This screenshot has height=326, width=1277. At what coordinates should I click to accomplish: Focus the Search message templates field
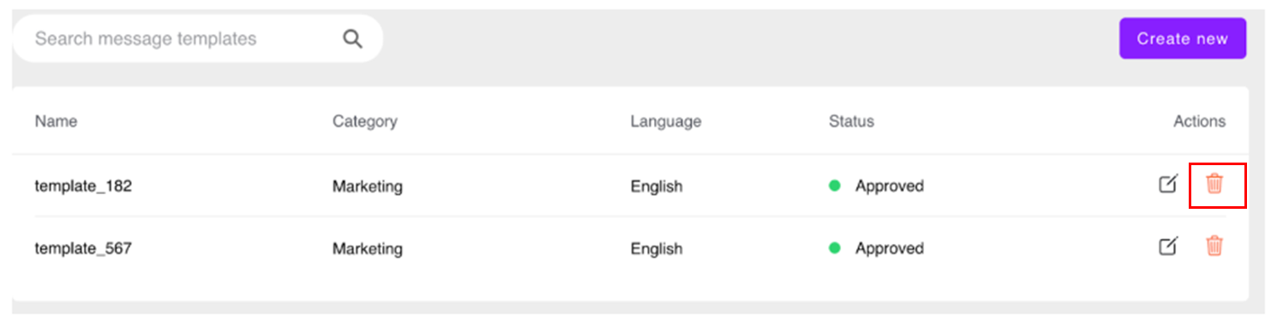click(x=198, y=39)
